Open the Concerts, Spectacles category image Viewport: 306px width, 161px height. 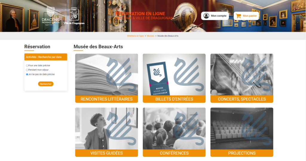click(242, 75)
